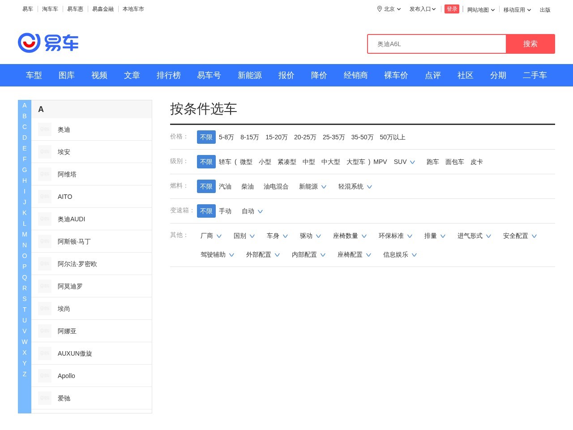This screenshot has width=573, height=430.
Task: Click the Apollo brand logo
Action: [x=44, y=375]
